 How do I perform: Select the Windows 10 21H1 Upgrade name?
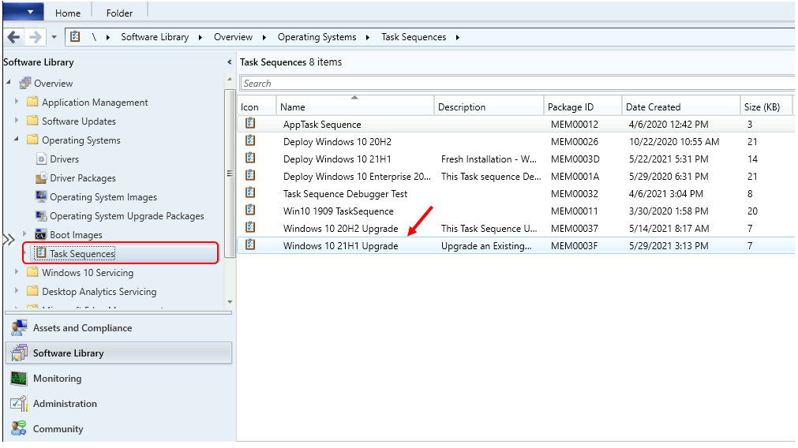coord(340,246)
